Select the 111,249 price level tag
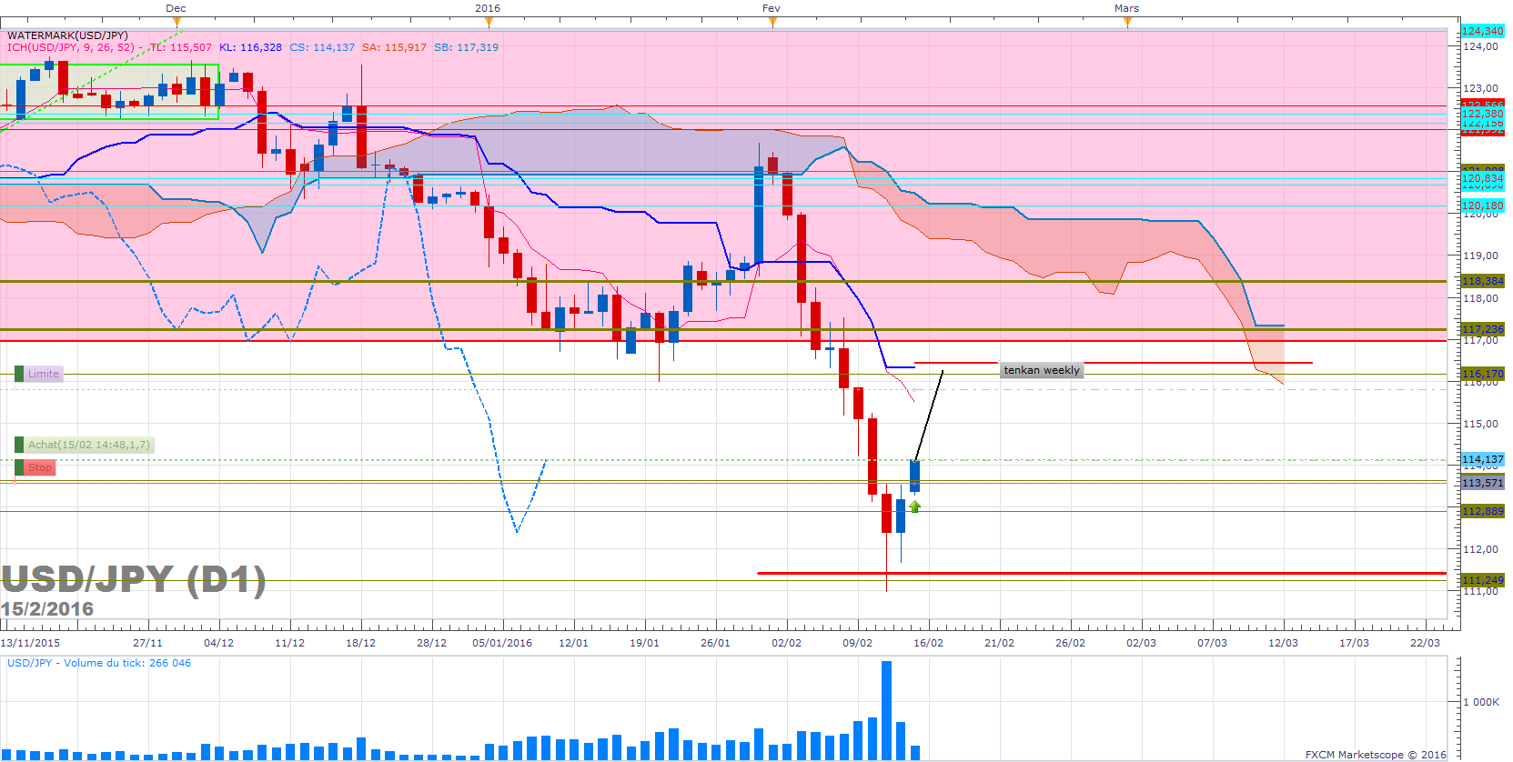This screenshot has width=1513, height=762. tap(1482, 580)
